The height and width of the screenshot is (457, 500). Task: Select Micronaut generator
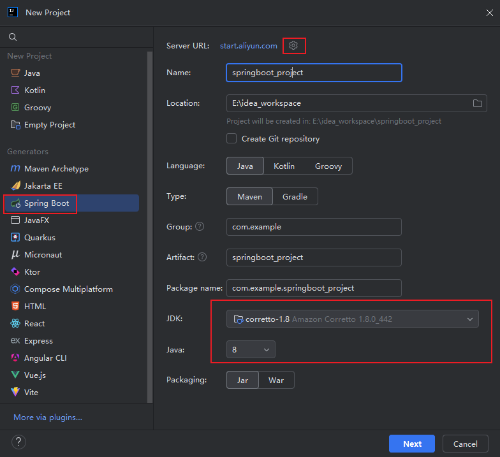pyautogui.click(x=71, y=255)
